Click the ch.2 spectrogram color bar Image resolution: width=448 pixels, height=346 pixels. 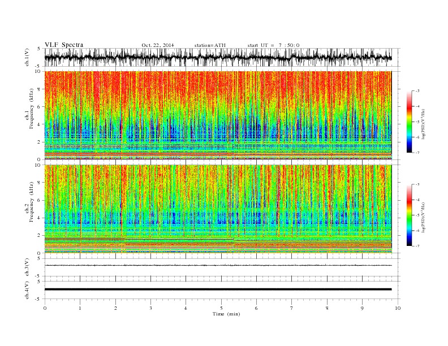(x=409, y=215)
